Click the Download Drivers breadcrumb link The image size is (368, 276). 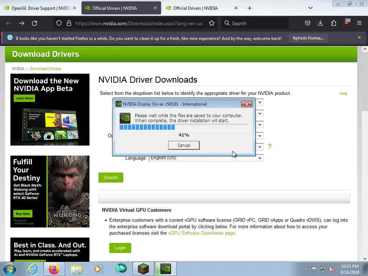[45, 69]
